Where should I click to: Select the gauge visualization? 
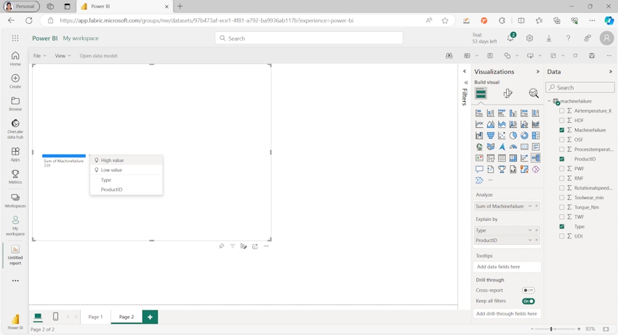point(513,147)
